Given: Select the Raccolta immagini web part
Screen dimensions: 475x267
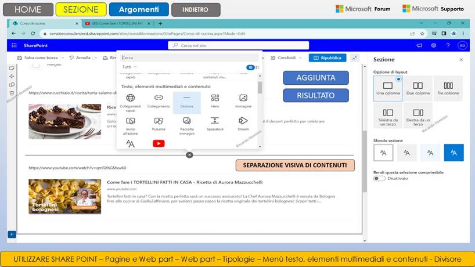Looking at the screenshot, I should (186, 126).
